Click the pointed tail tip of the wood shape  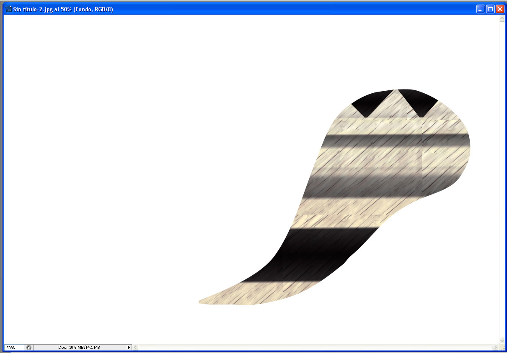[202, 302]
